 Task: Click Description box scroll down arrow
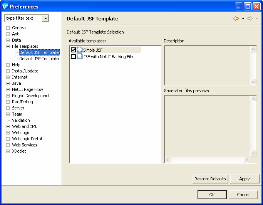pyautogui.click(x=253, y=82)
